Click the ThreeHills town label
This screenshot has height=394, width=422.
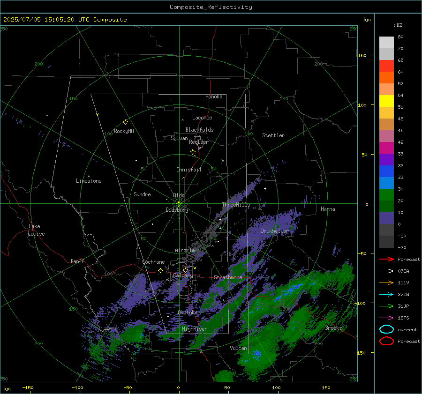click(x=236, y=205)
